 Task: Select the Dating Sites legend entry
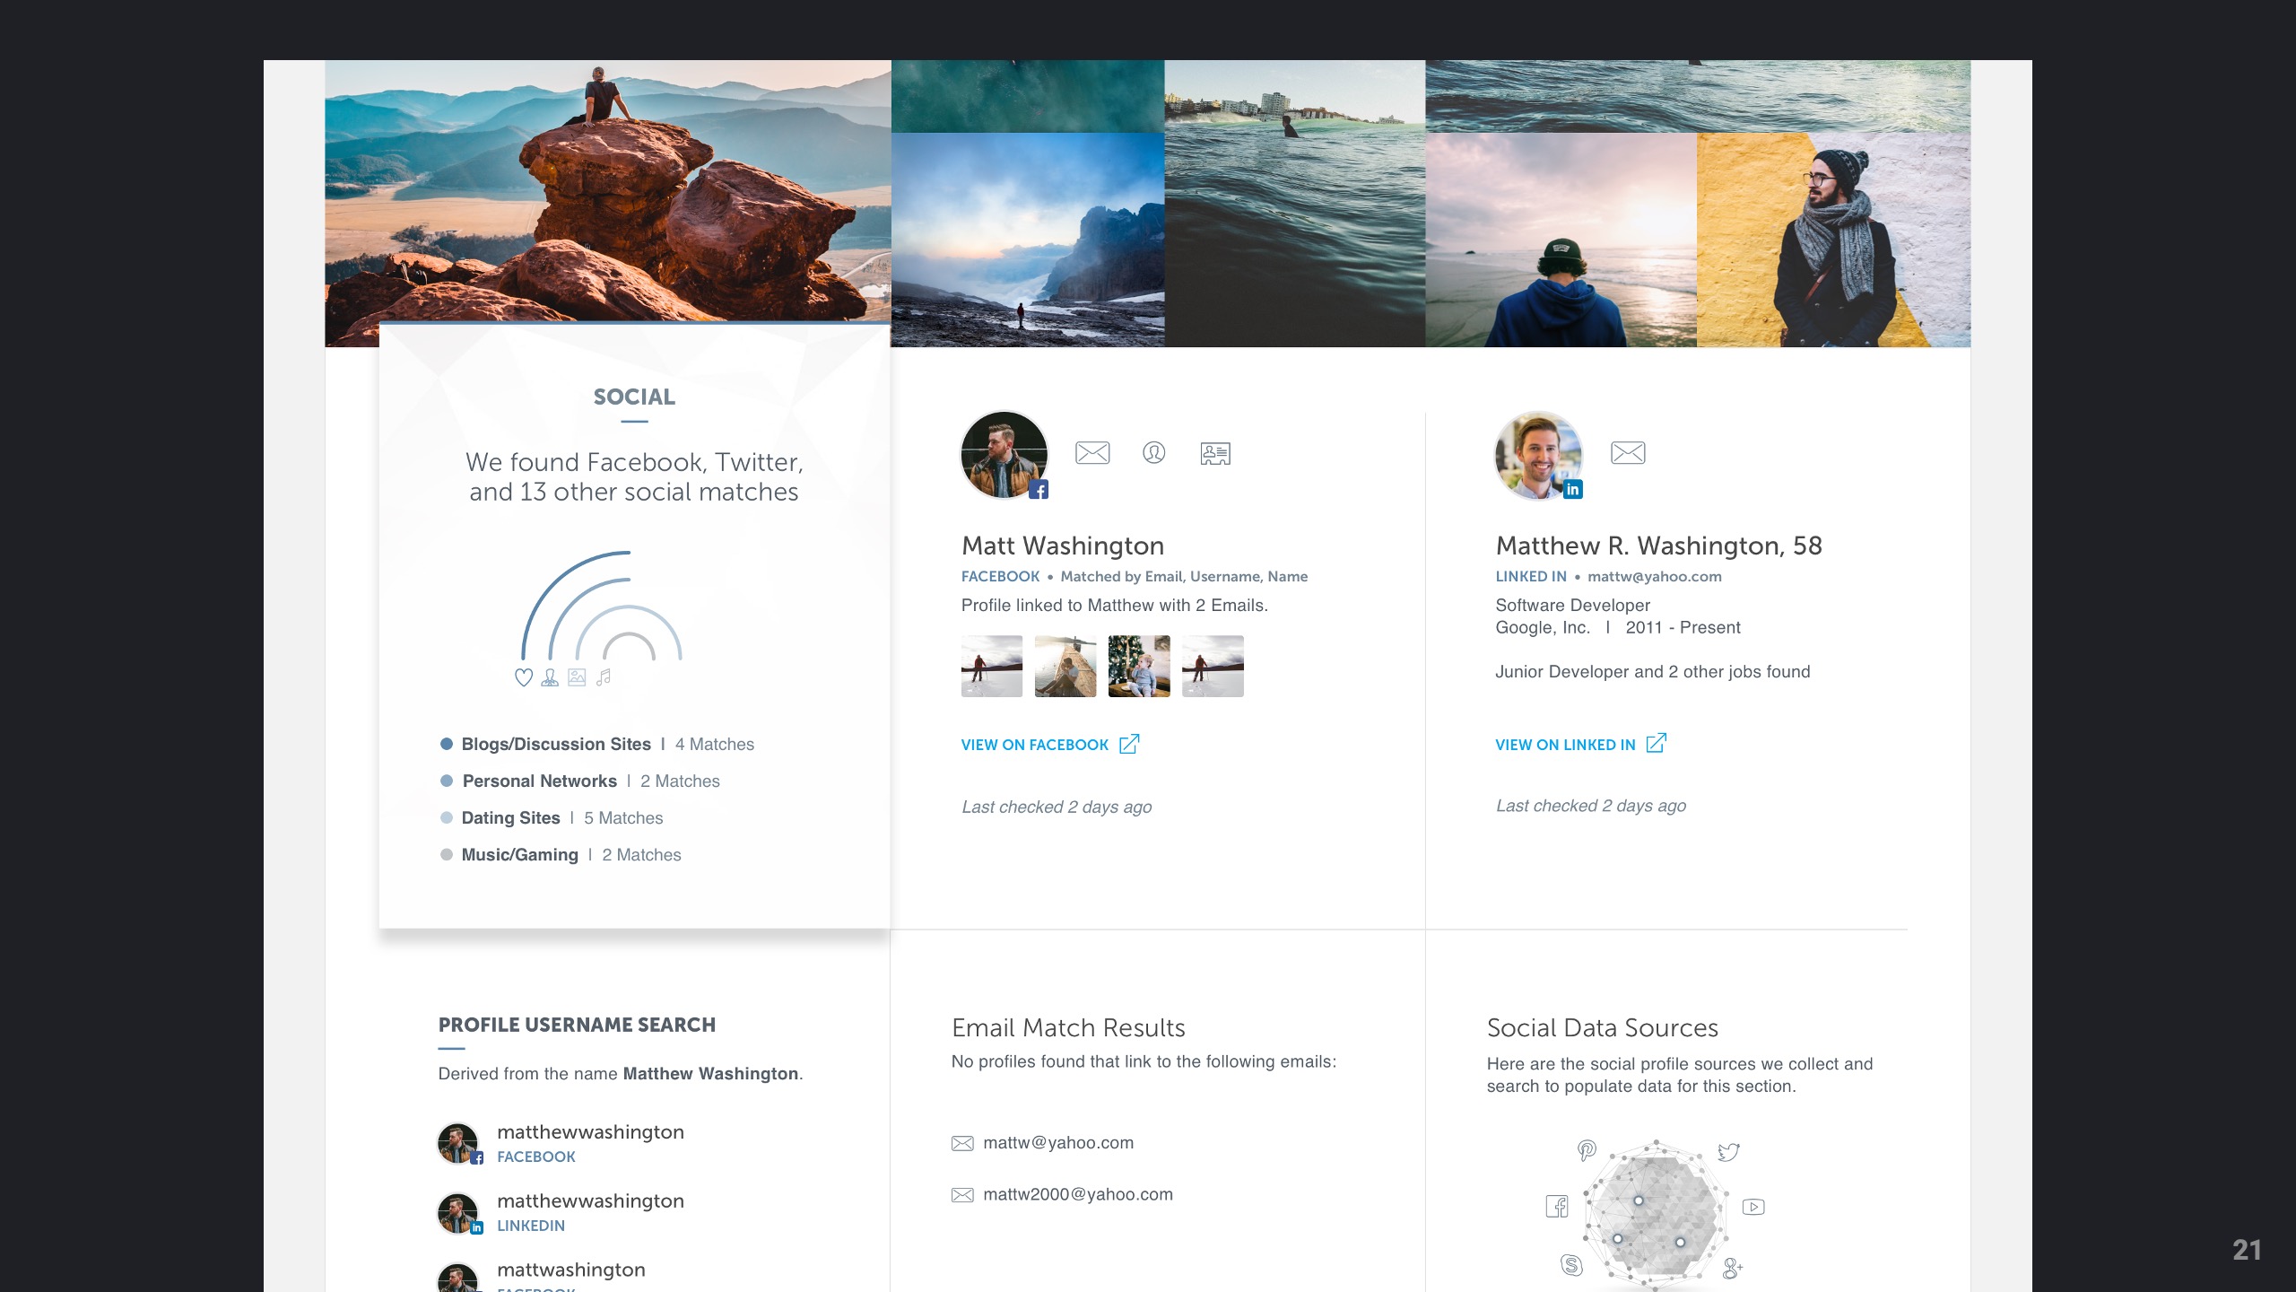click(552, 817)
